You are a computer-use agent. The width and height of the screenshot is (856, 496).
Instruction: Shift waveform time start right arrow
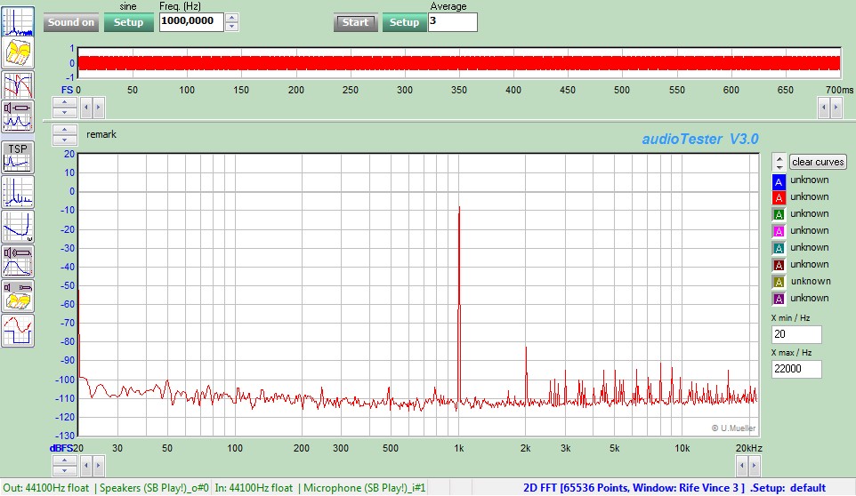(x=98, y=108)
